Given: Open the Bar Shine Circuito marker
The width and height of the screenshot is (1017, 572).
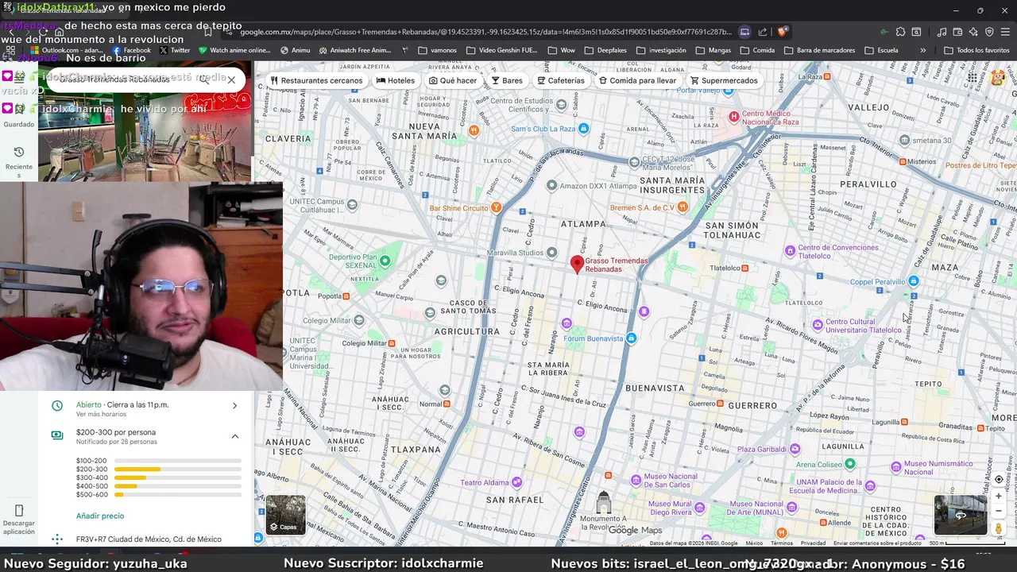Looking at the screenshot, I should pyautogui.click(x=497, y=207).
